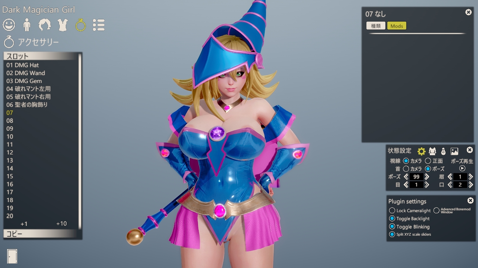Select empty slot 10
Viewport: 478px width, 268px height.
click(x=41, y=137)
